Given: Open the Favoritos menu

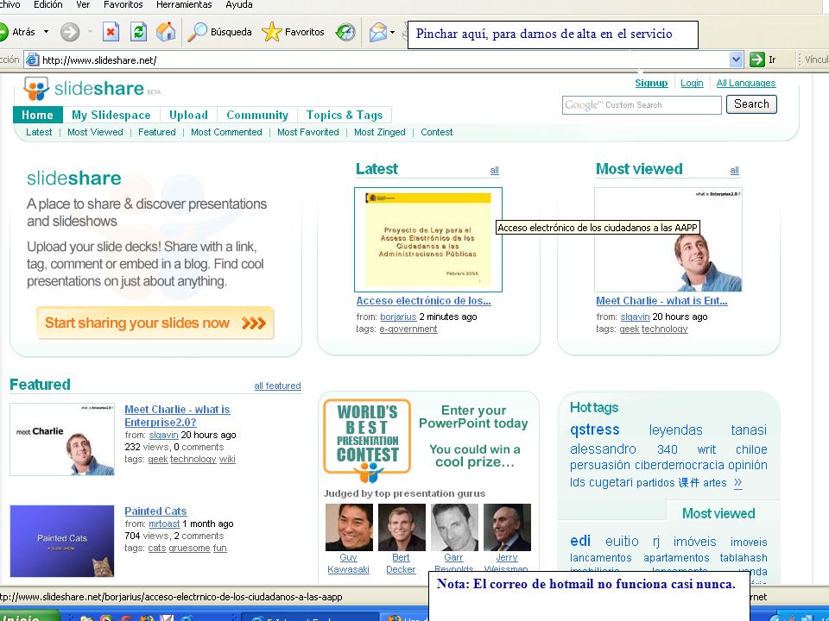Looking at the screenshot, I should [x=123, y=5].
